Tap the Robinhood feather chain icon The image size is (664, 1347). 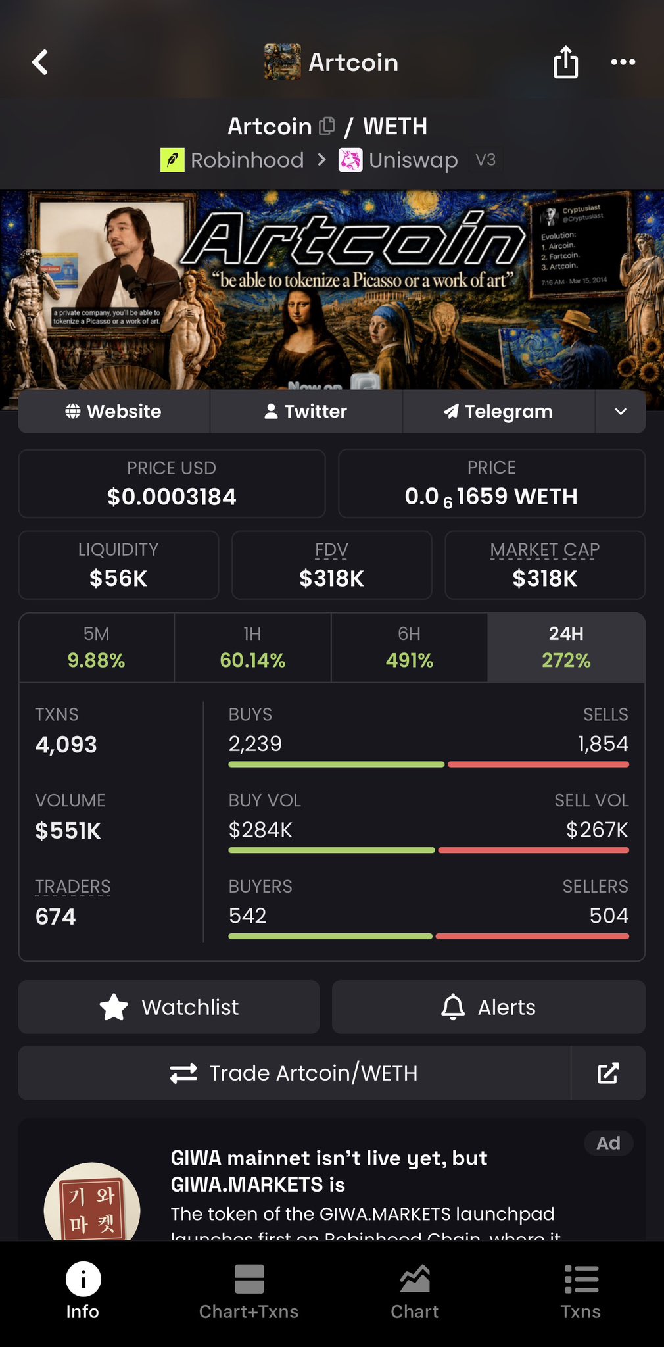point(172,160)
